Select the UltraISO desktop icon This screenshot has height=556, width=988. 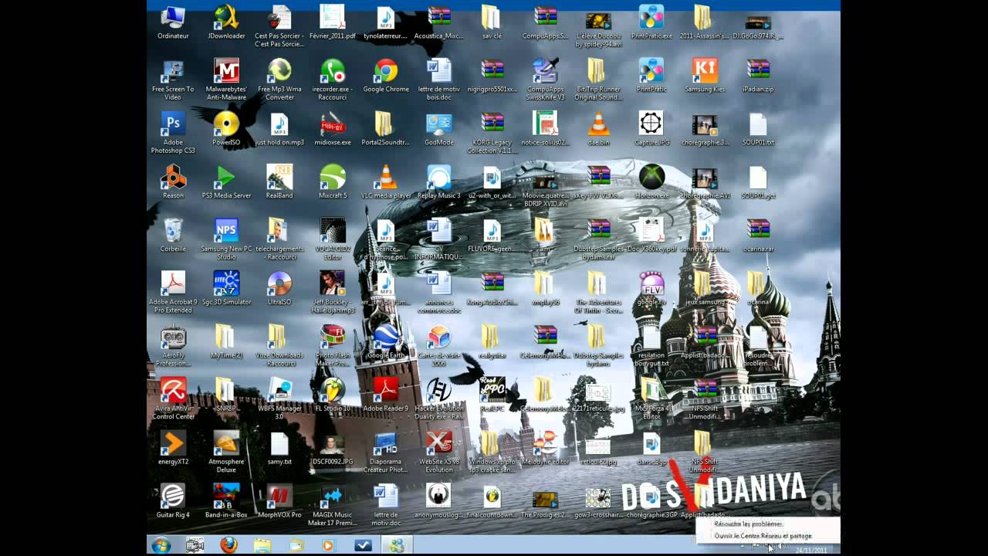(x=279, y=289)
